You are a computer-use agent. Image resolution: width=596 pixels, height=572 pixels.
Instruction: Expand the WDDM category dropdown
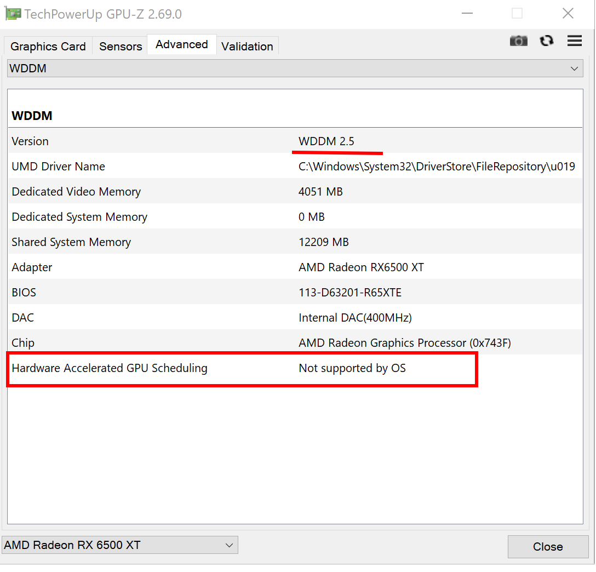(x=295, y=68)
